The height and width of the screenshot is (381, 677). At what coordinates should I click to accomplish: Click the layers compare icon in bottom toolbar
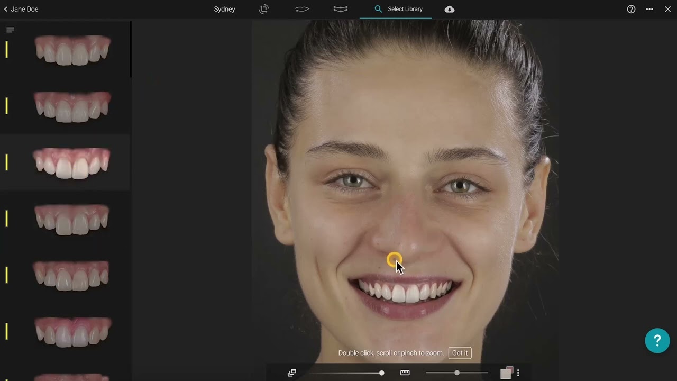point(292,373)
